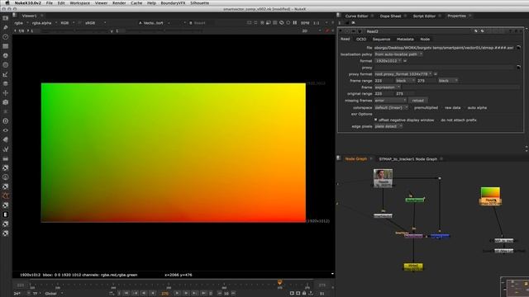Jump to the first frame of the timeline
This screenshot has height=297, width=529.
(126, 294)
